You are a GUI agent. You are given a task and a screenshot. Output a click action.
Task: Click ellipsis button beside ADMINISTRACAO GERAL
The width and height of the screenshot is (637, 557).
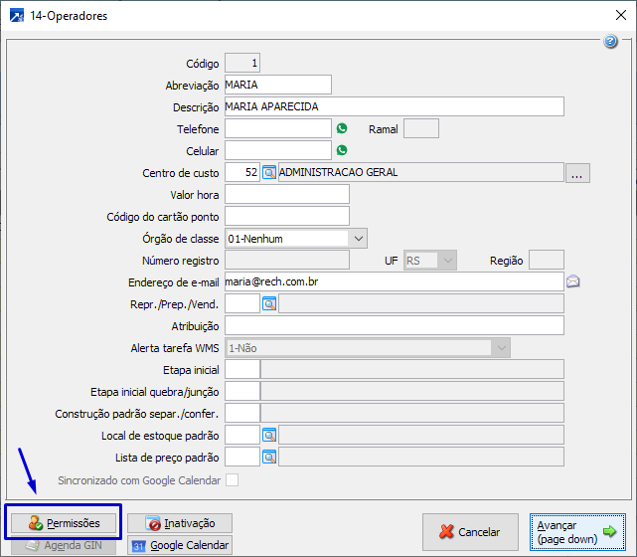tap(578, 173)
